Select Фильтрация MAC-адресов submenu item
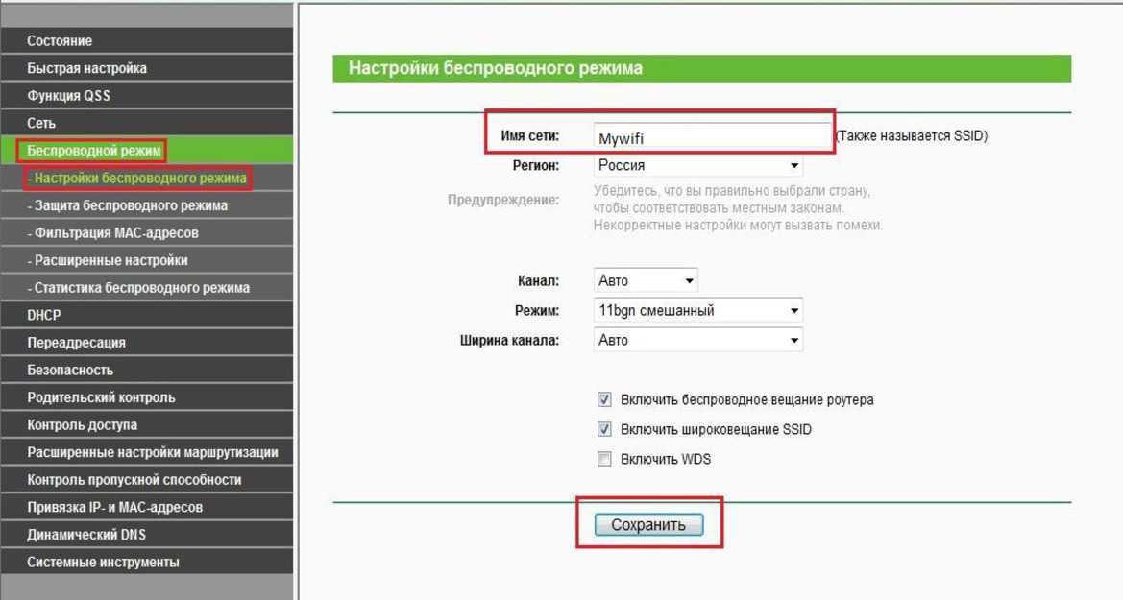Image resolution: width=1123 pixels, height=600 pixels. click(x=112, y=233)
